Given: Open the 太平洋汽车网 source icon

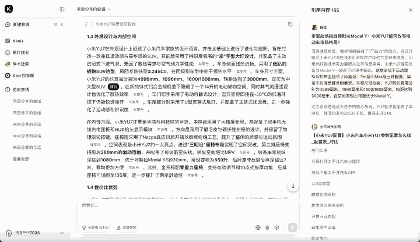Looking at the screenshot, I should click(314, 127).
